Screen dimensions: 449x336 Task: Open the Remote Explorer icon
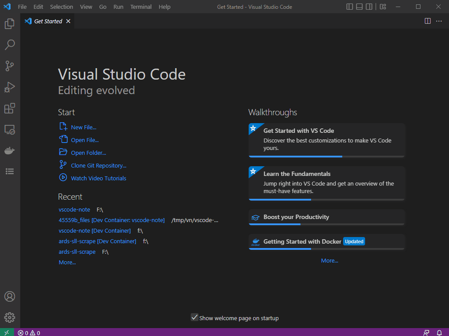[x=10, y=130]
